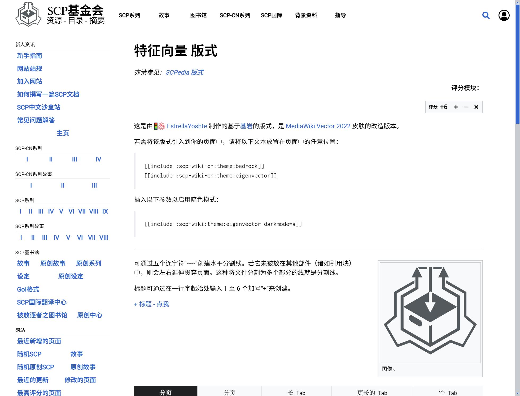Click the page vertical scrollbar thumb
The width and height of the screenshot is (520, 396).
tap(517, 63)
